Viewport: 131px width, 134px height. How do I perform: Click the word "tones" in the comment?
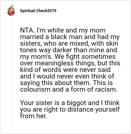[28, 50]
